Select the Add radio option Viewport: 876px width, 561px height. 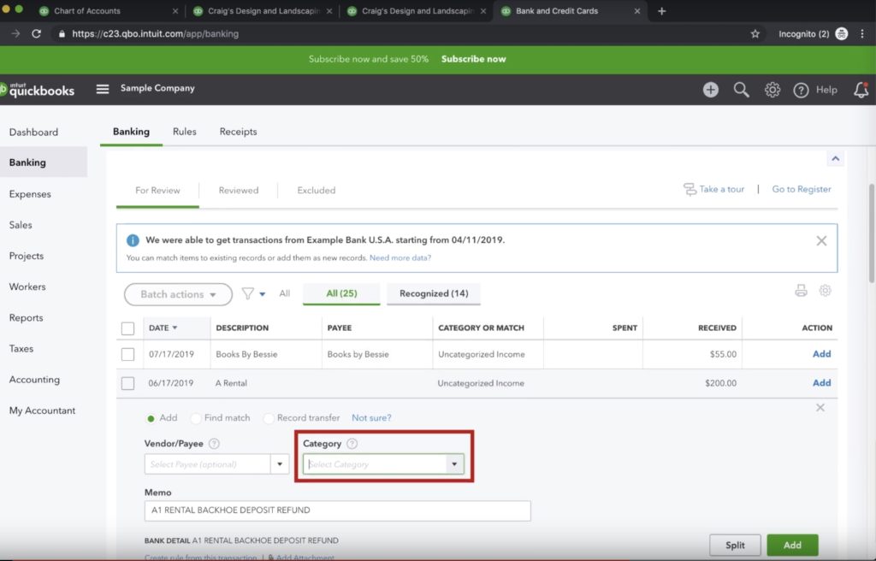[151, 418]
